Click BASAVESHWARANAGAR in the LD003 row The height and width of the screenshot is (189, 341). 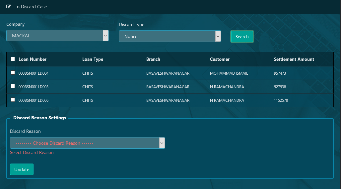click(x=168, y=87)
